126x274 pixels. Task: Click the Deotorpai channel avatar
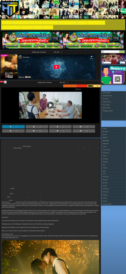[x=20, y=57]
